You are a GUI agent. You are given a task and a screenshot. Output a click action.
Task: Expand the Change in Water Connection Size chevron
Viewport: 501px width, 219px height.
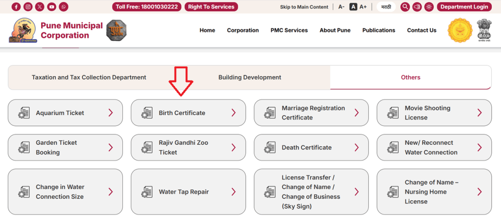(x=111, y=191)
